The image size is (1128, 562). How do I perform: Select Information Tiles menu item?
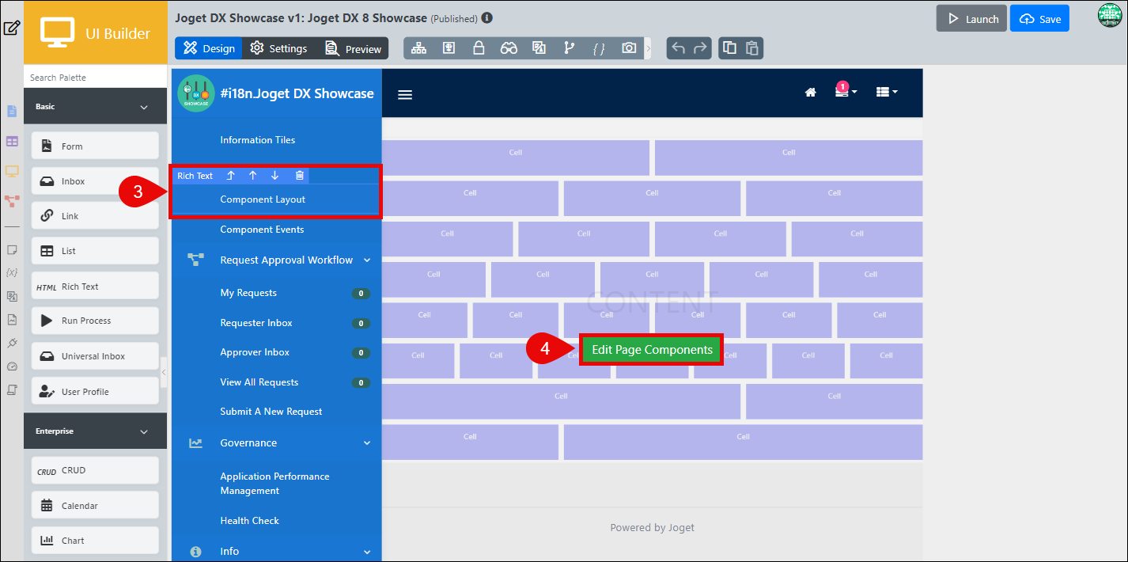258,140
